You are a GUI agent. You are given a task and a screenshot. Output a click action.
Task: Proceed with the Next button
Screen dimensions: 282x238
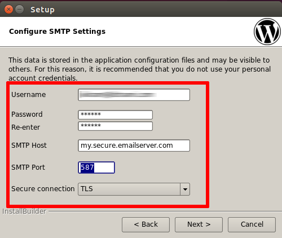point(199,224)
